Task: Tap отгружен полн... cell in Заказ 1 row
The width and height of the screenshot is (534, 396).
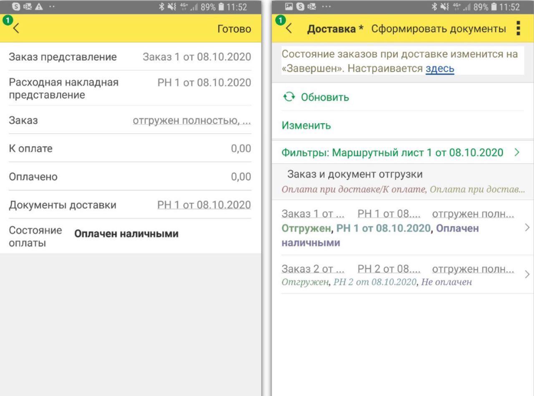Action: pyautogui.click(x=473, y=214)
